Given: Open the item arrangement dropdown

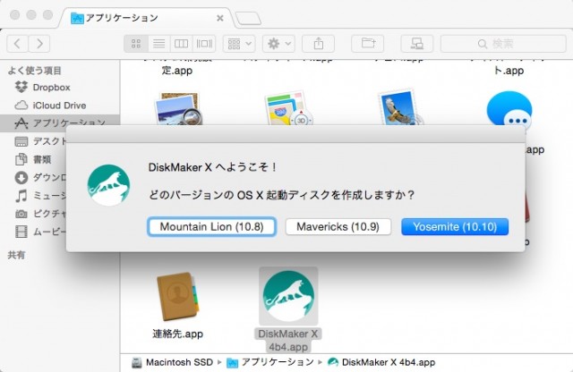Looking at the screenshot, I should click(239, 44).
